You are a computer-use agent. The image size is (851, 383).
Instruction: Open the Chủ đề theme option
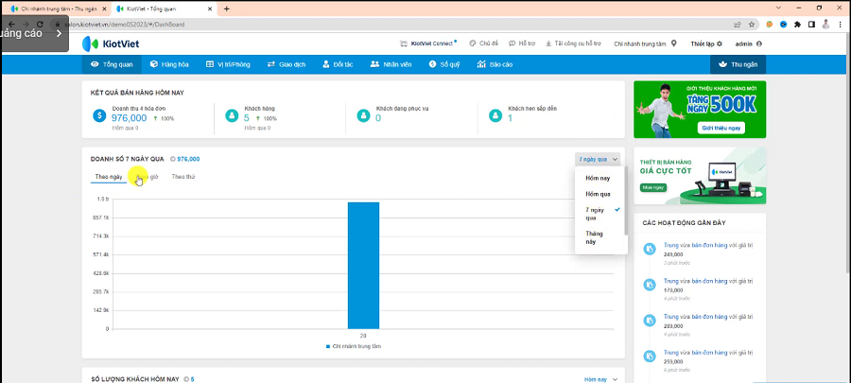(x=483, y=44)
